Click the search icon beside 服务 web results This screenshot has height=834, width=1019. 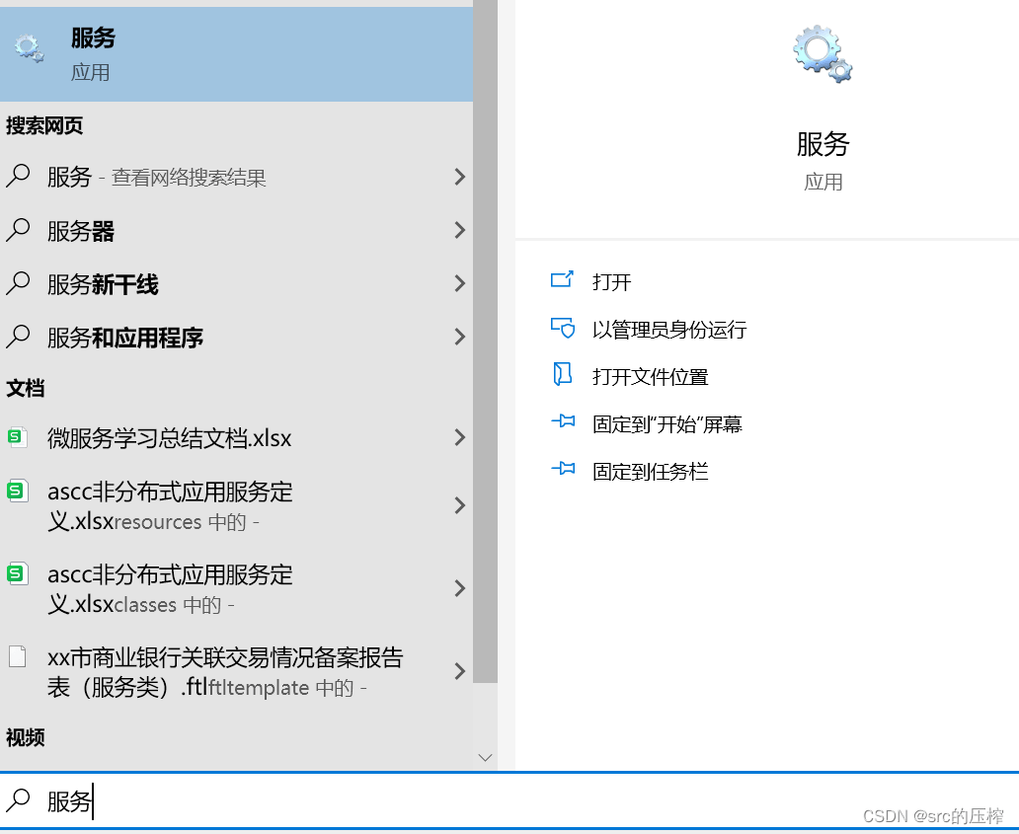tap(18, 176)
